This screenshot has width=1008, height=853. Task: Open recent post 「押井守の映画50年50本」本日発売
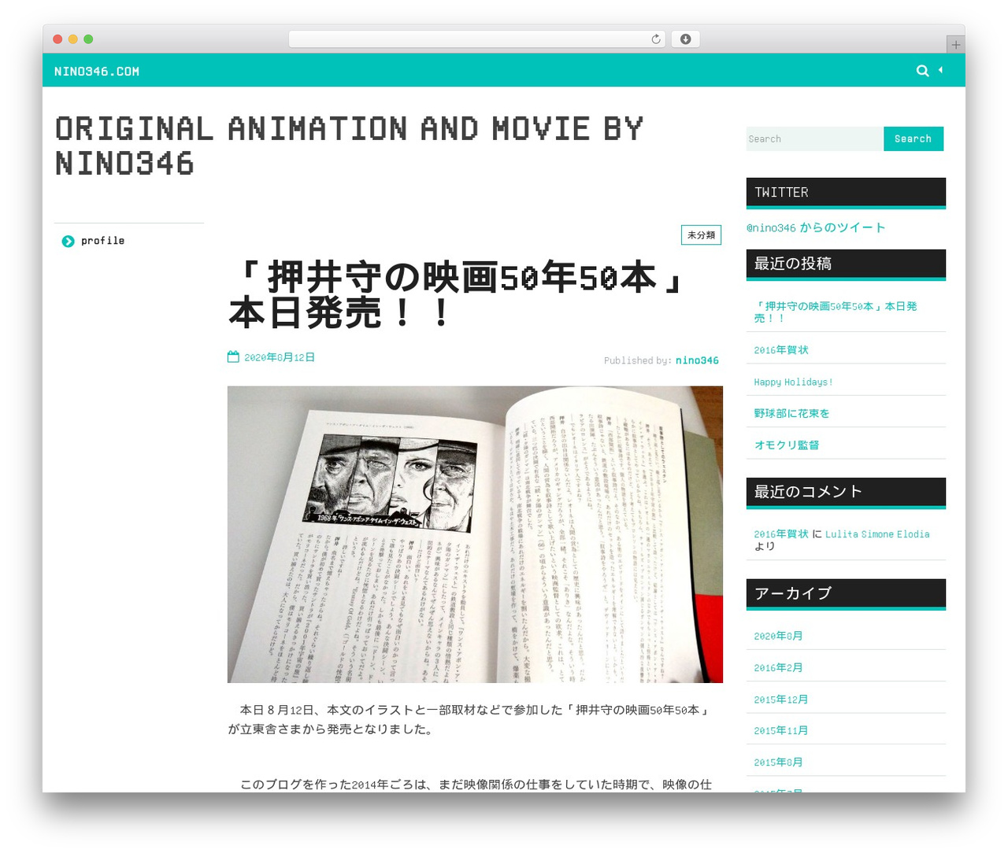(x=836, y=312)
